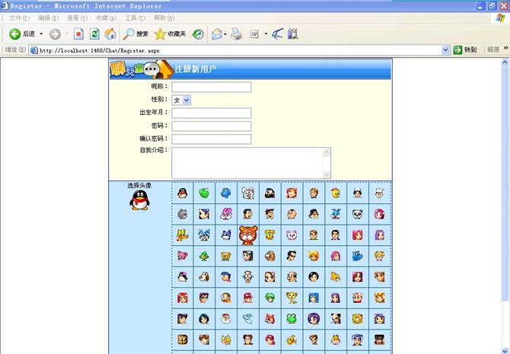The image size is (510, 354).
Task: Click the History globe icon in toolbar
Action: point(198,33)
